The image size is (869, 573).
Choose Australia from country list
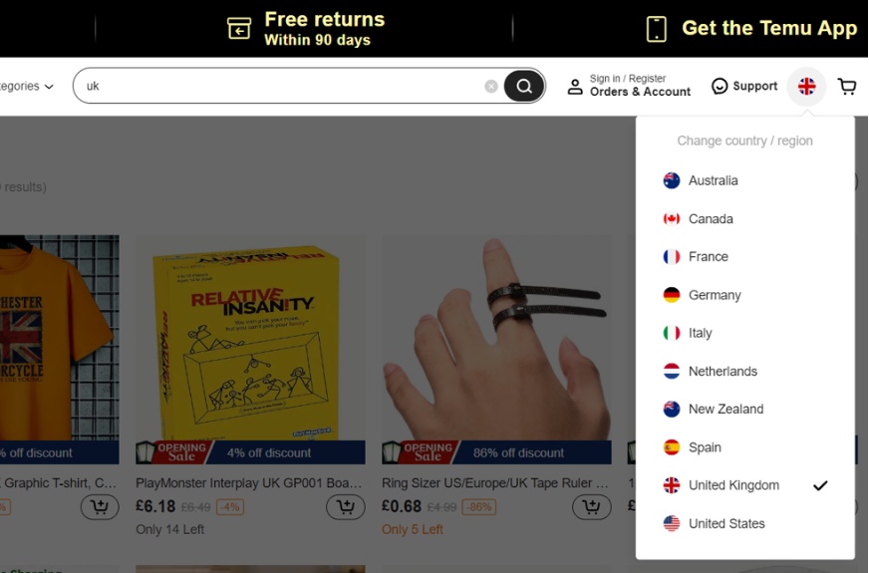744,180
